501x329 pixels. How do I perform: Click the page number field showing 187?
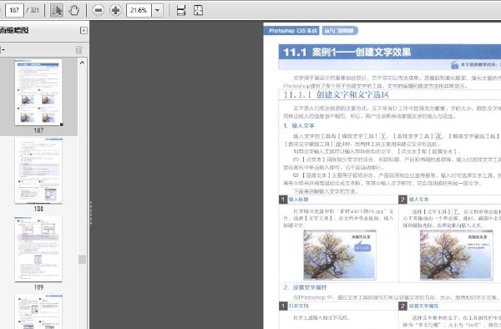14,10
